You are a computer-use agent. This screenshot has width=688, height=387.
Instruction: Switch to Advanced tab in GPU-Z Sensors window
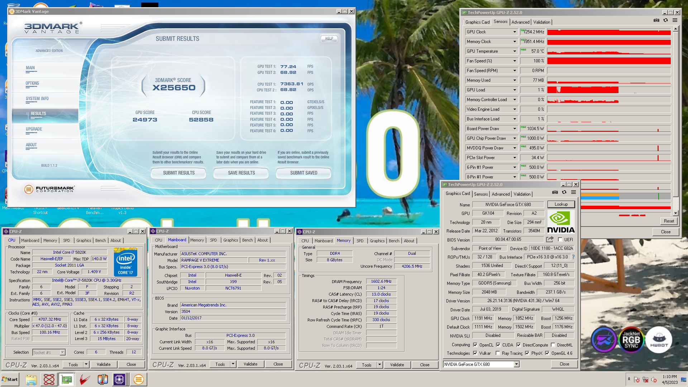tap(520, 22)
